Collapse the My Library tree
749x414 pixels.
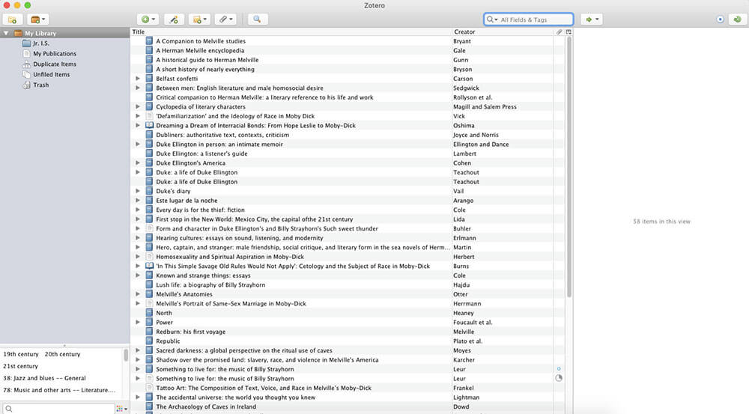pyautogui.click(x=6, y=34)
